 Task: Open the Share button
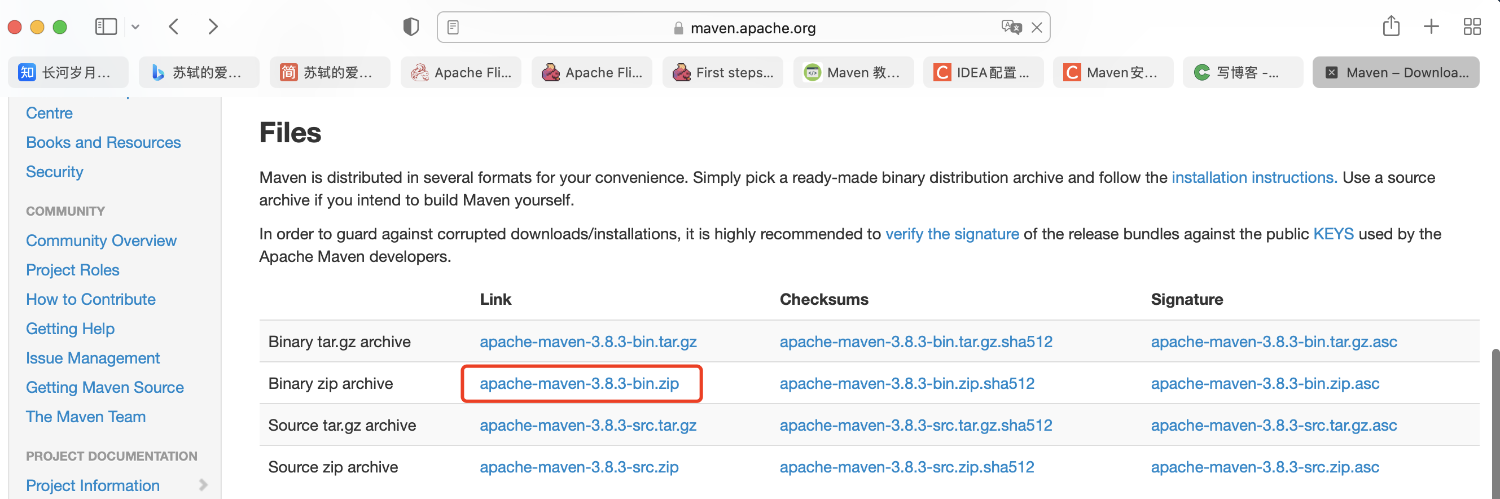click(1391, 26)
